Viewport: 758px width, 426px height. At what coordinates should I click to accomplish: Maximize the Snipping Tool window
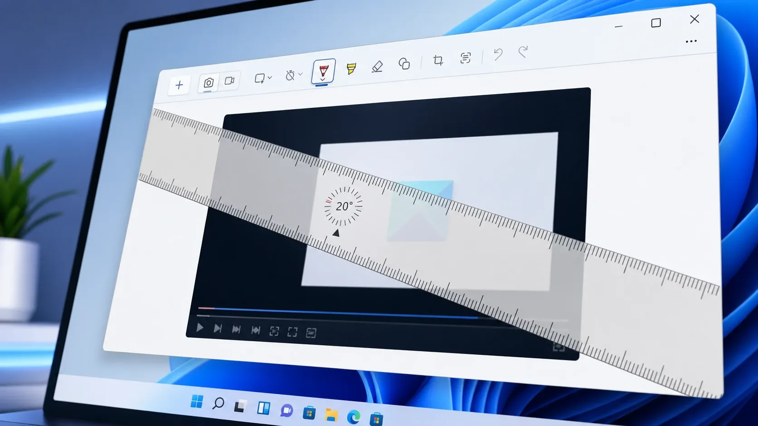656,23
